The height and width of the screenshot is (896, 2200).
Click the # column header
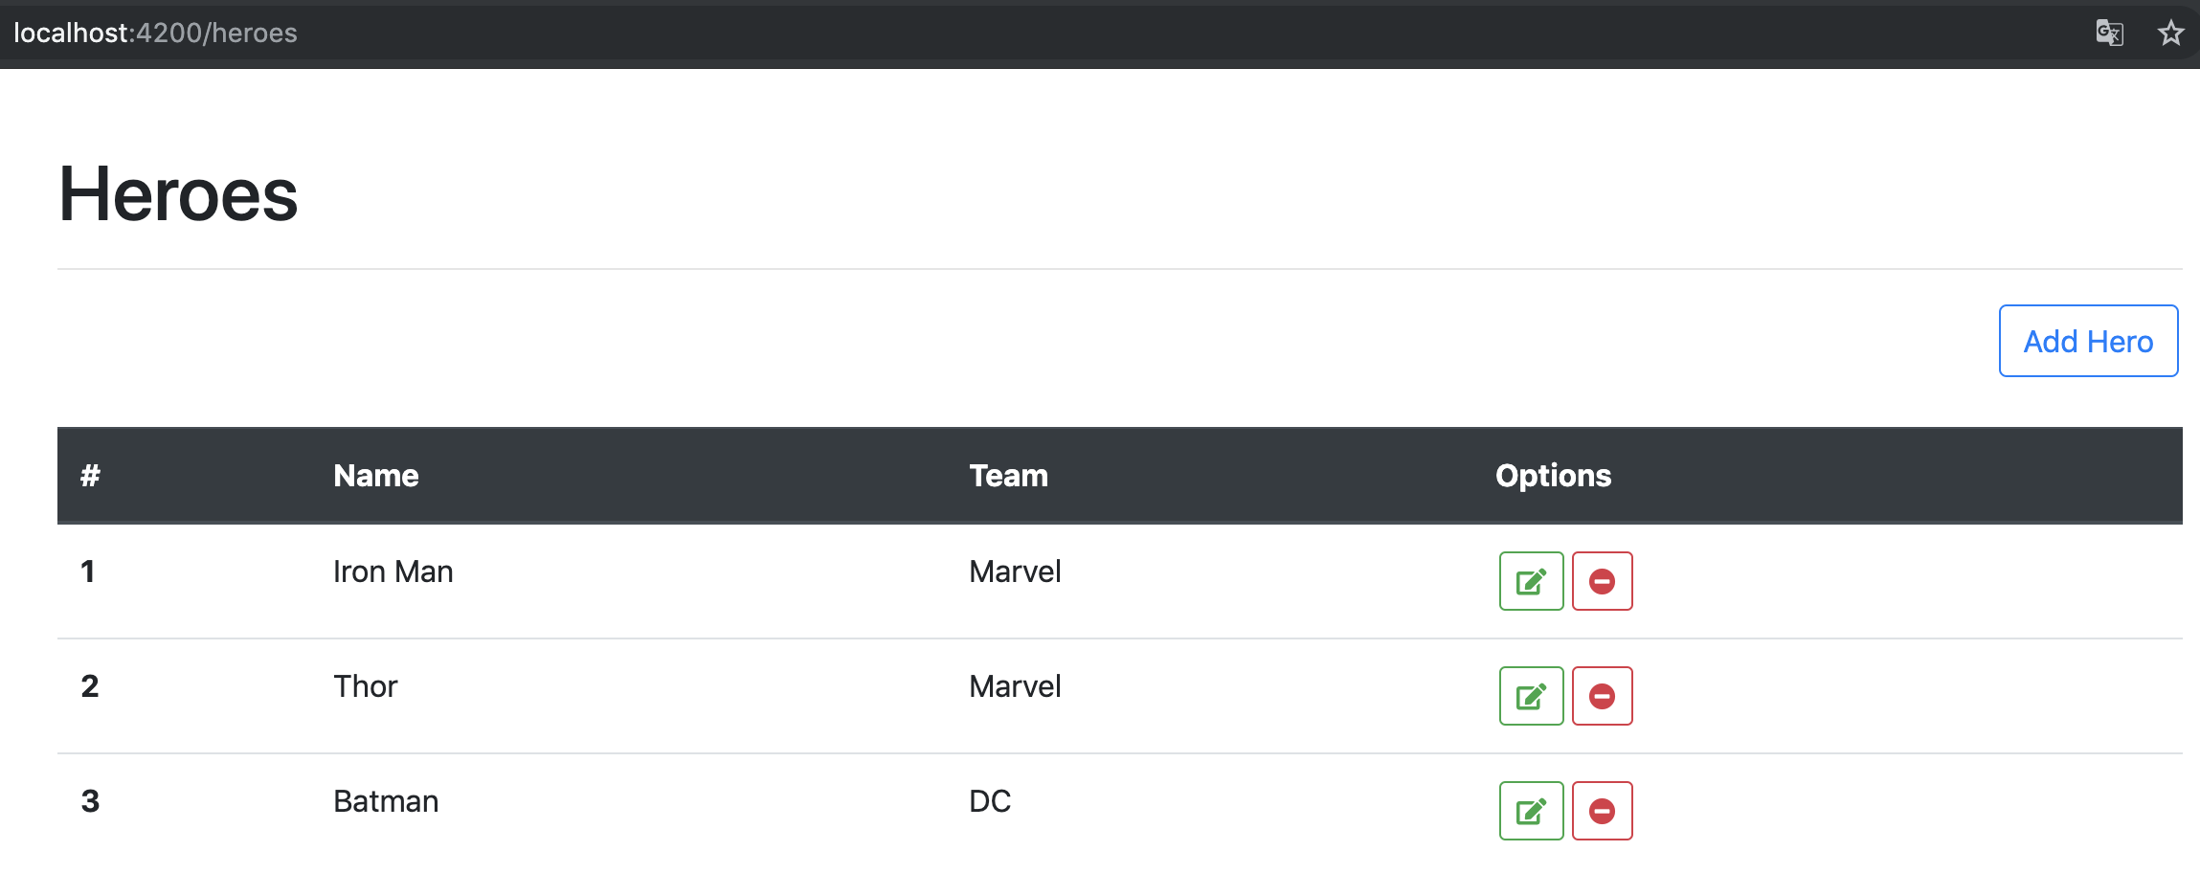(x=90, y=476)
